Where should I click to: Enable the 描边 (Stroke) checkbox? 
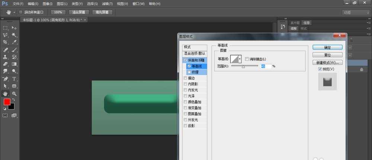[x=186, y=78]
